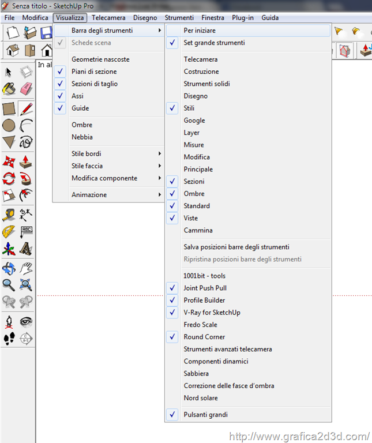Open the Plug-in menu
The image size is (372, 443).
coord(243,18)
